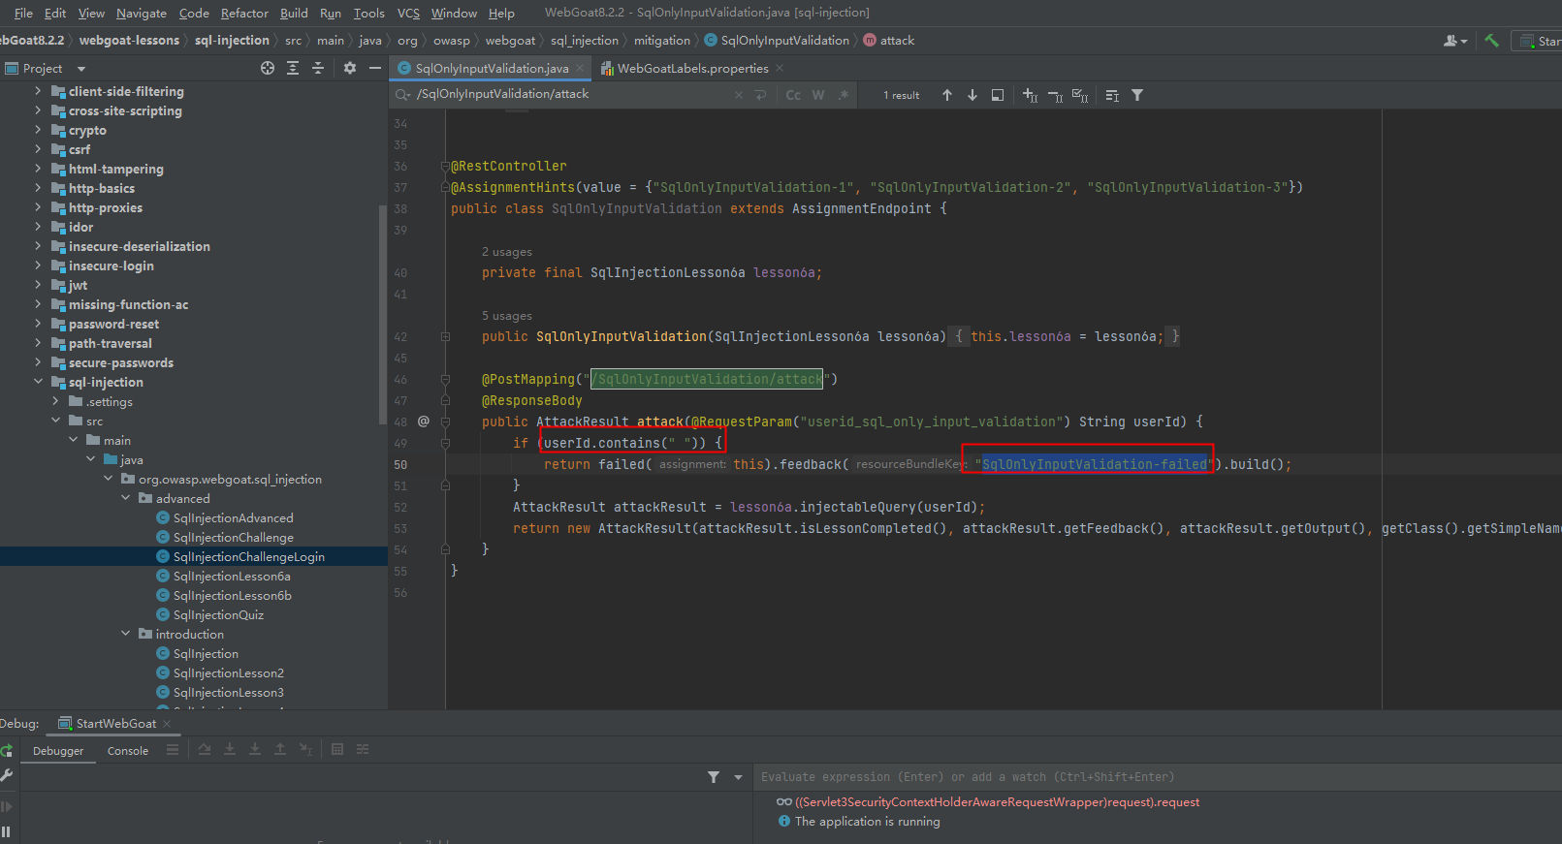Expand the .settings folder
The image size is (1562, 844).
coord(55,401)
